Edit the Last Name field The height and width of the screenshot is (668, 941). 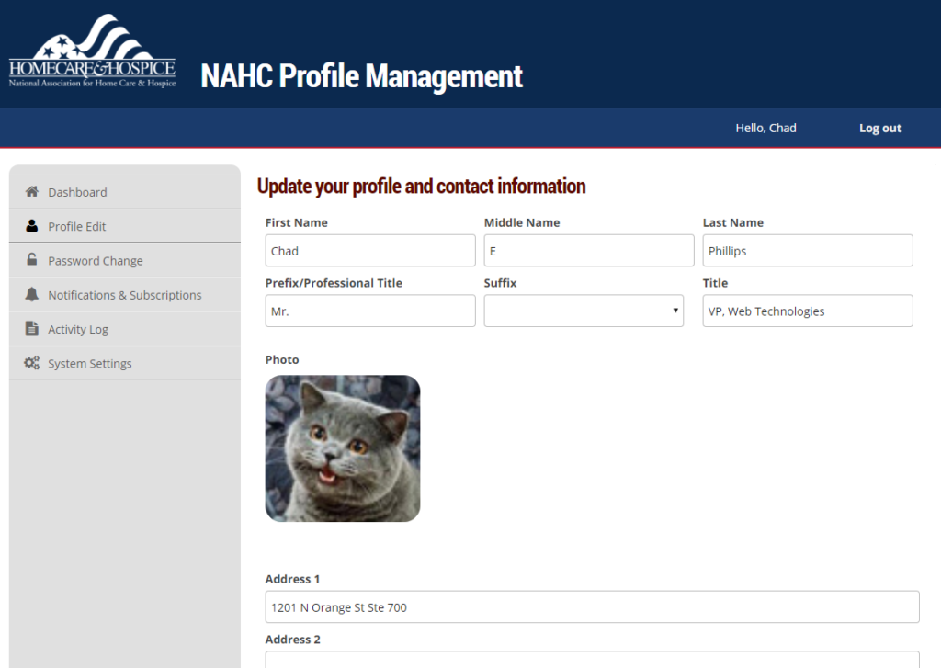[x=808, y=251]
